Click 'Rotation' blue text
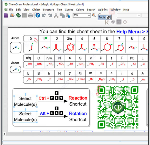The height and width of the screenshot is (145, 150). (x=78, y=114)
